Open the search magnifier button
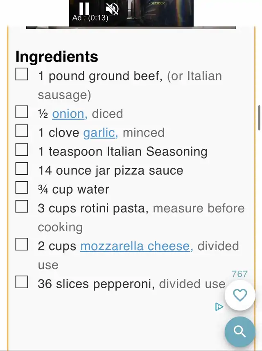This screenshot has width=262, height=351. click(240, 332)
